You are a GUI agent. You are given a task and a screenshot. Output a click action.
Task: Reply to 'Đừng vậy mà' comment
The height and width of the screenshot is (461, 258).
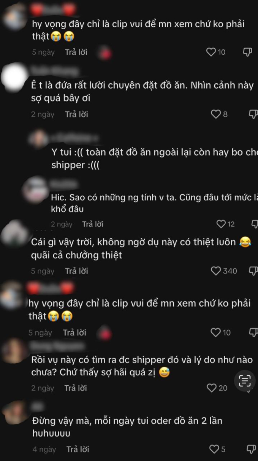click(x=78, y=449)
